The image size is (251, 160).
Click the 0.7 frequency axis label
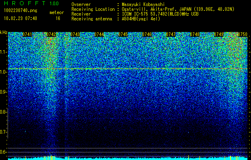(x=3, y=132)
